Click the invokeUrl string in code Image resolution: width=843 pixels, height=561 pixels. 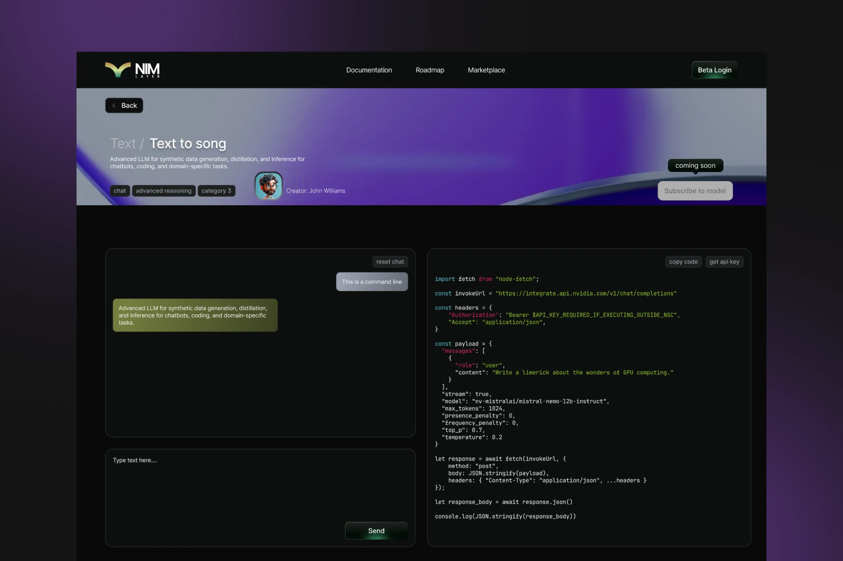(586, 293)
